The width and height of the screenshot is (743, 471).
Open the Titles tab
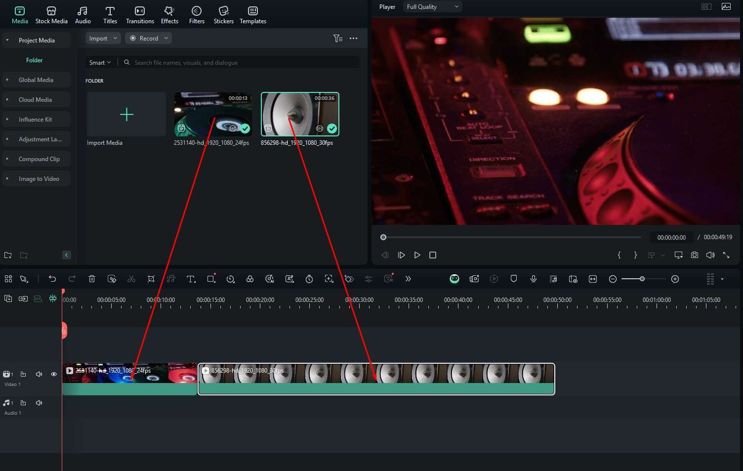click(110, 15)
